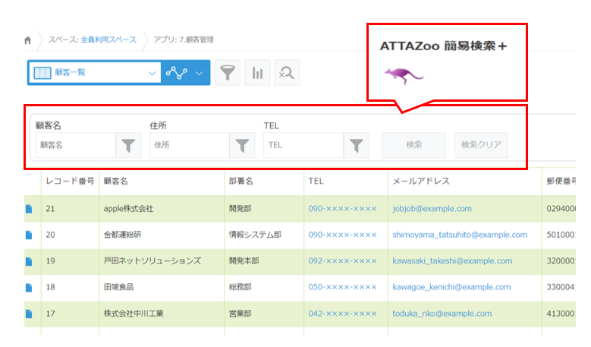Click the 全員利用スペース breadcrumb link
Screen dimensions: 591x347
click(108, 39)
